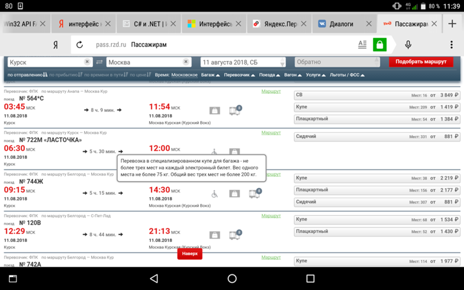Expand the Вагон filter
The image size is (464, 290).
(293, 75)
